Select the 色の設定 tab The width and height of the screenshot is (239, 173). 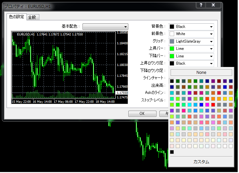tap(17, 17)
